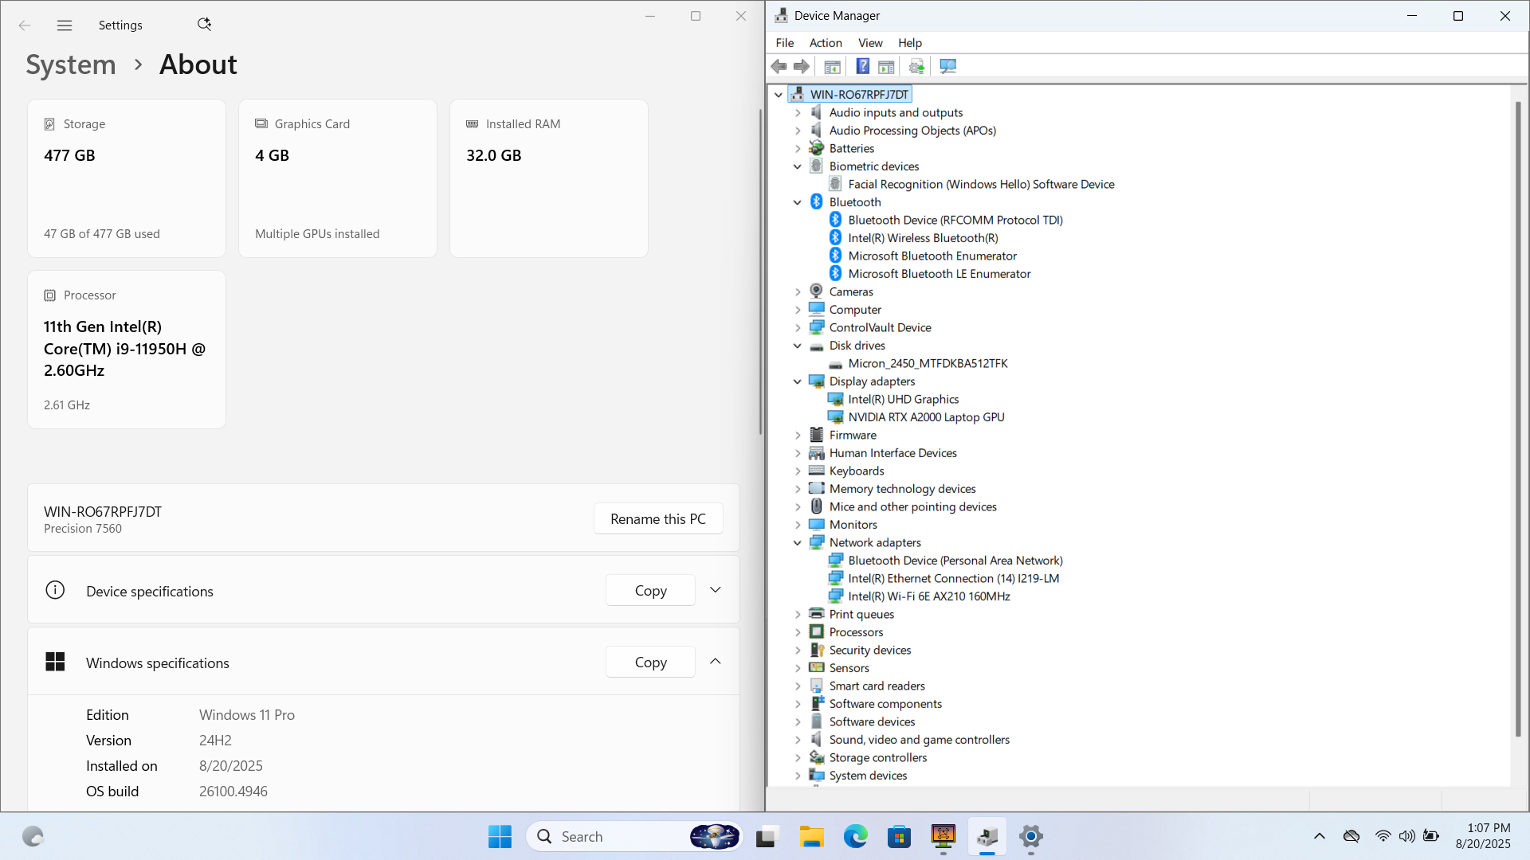Expand the Processors category

797,632
